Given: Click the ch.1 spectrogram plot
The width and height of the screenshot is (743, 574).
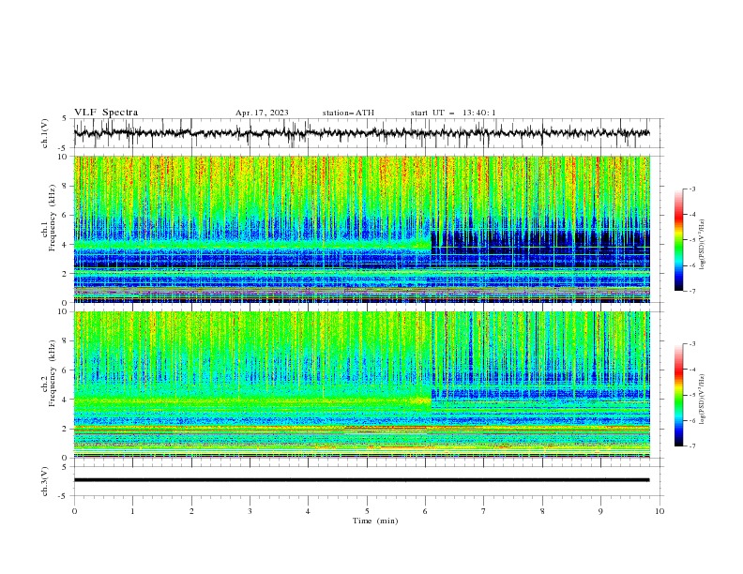Looking at the screenshot, I should (x=361, y=229).
